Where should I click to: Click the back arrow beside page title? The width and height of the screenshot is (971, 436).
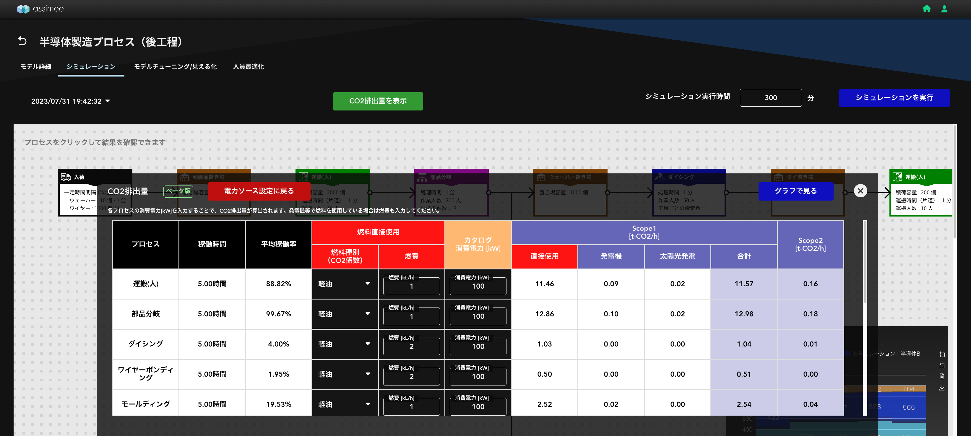click(x=22, y=41)
